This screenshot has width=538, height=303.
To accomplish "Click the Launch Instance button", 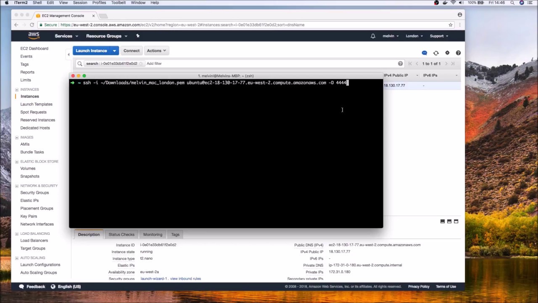I will tap(91, 50).
